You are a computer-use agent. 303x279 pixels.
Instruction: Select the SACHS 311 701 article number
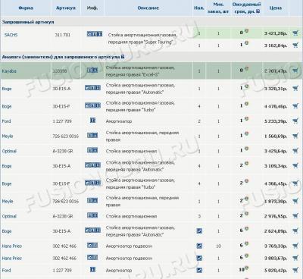[62, 35]
